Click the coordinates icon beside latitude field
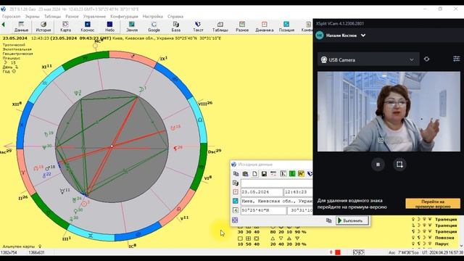Image resolution: width=464 pixels, height=261 pixels. click(236, 210)
